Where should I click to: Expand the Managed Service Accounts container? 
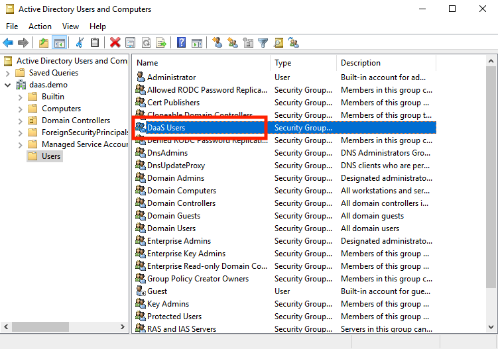tap(20, 145)
